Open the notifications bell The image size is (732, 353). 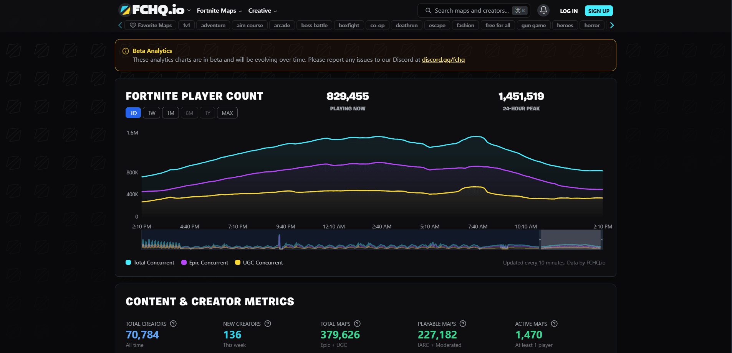tap(543, 10)
